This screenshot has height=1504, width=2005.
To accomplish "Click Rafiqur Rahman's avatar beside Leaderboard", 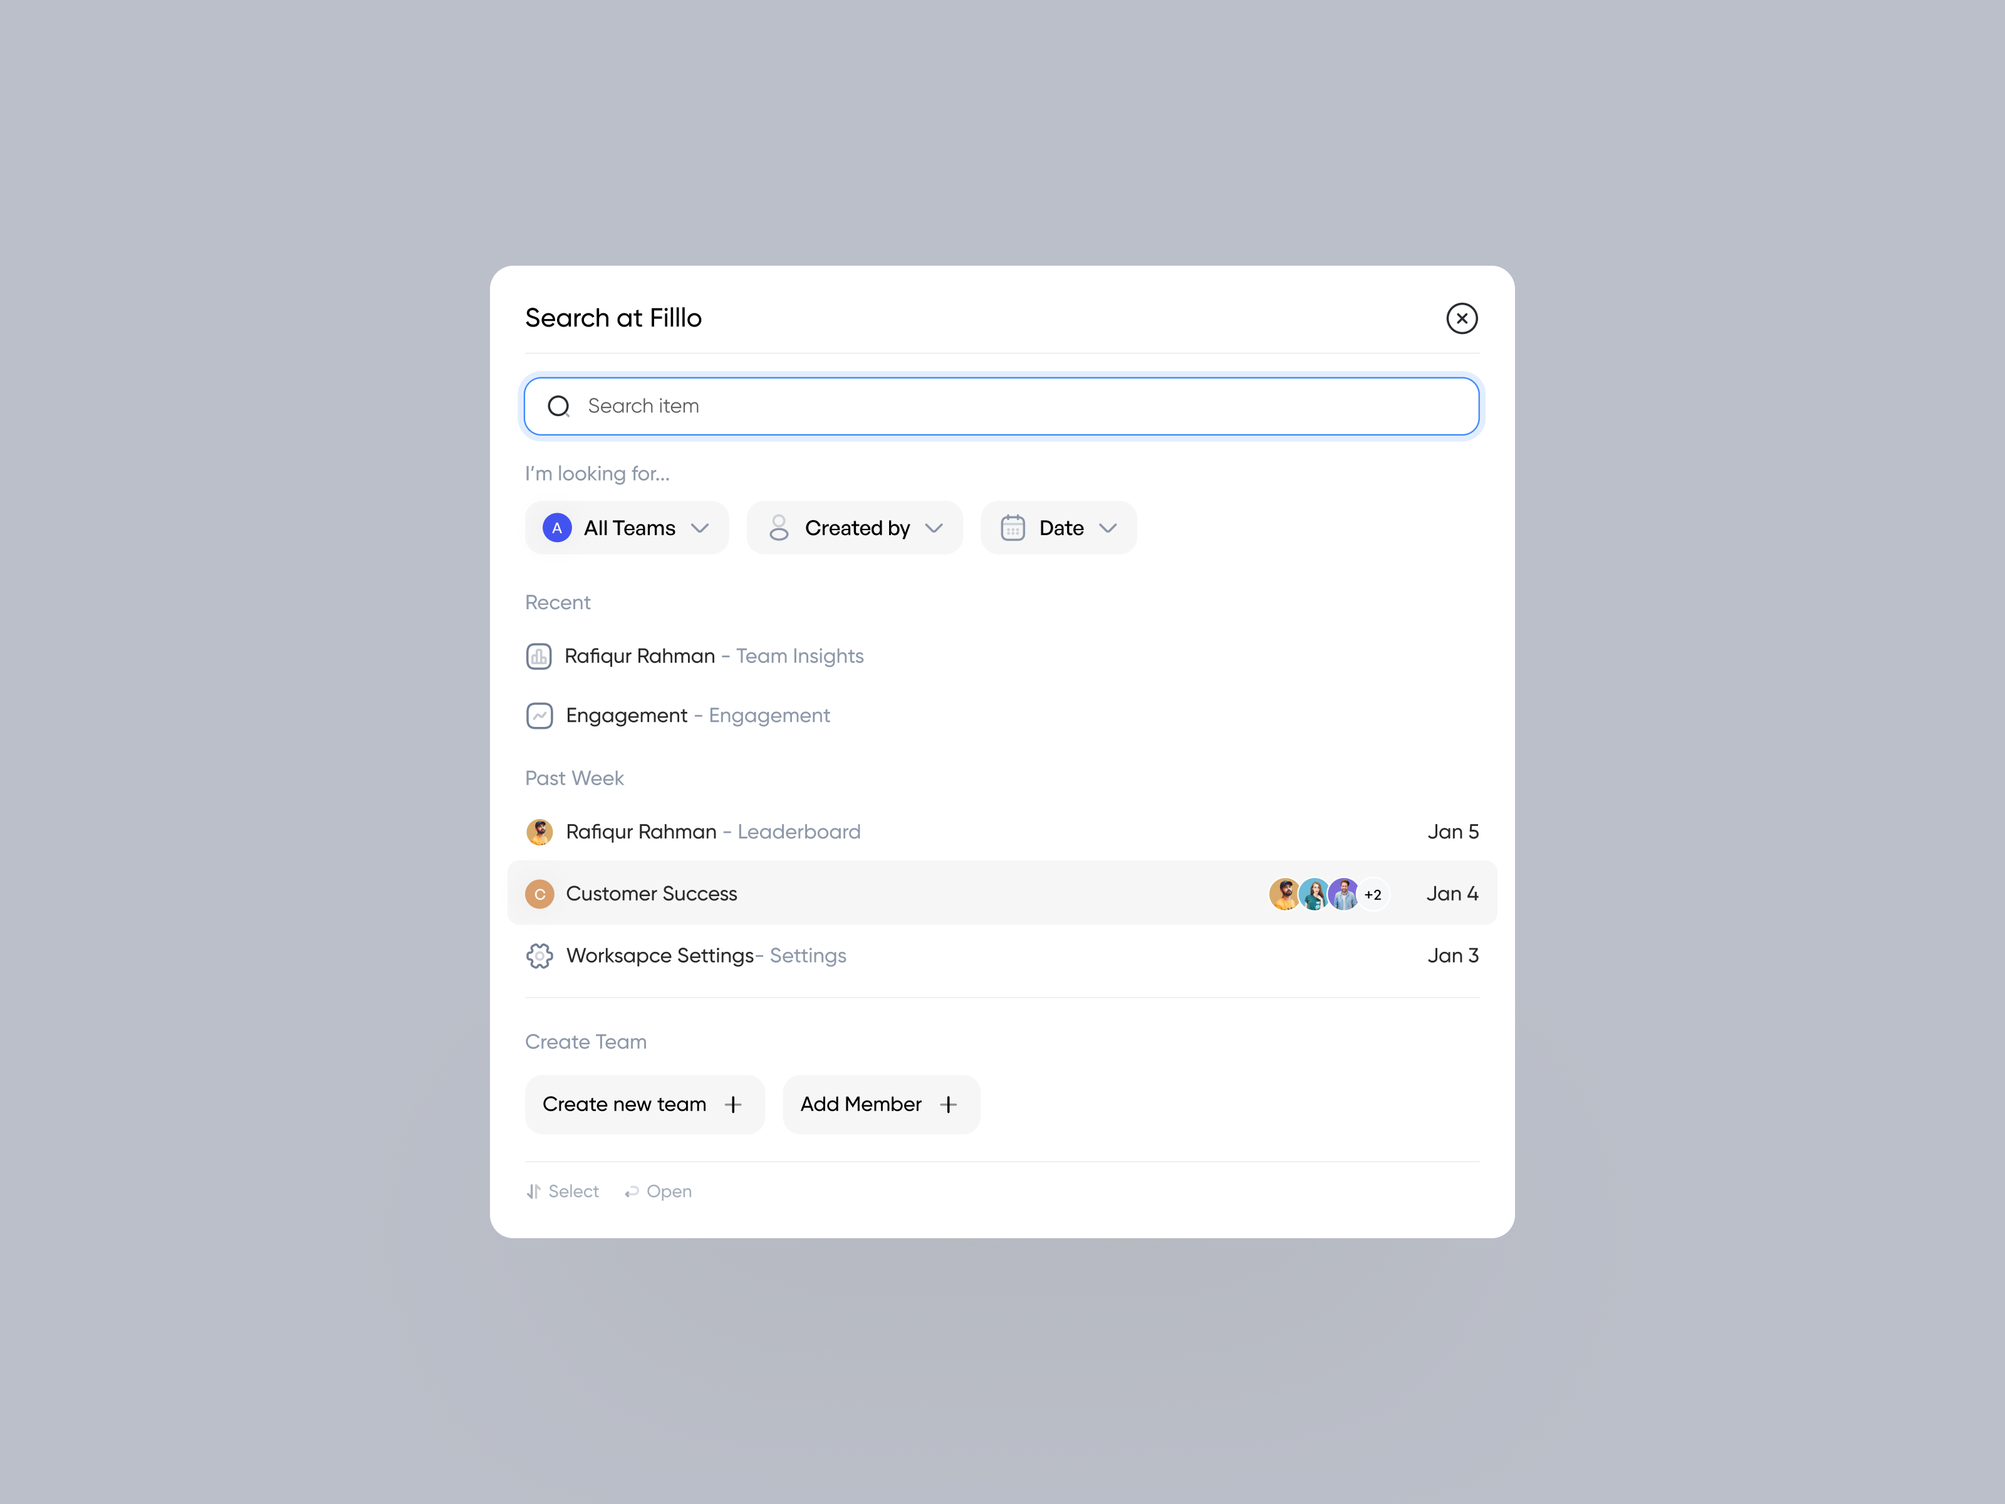I will coord(539,832).
